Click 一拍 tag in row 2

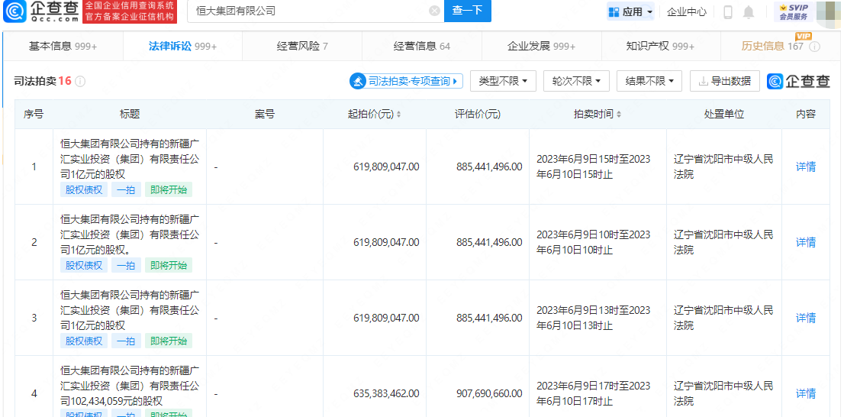126,265
